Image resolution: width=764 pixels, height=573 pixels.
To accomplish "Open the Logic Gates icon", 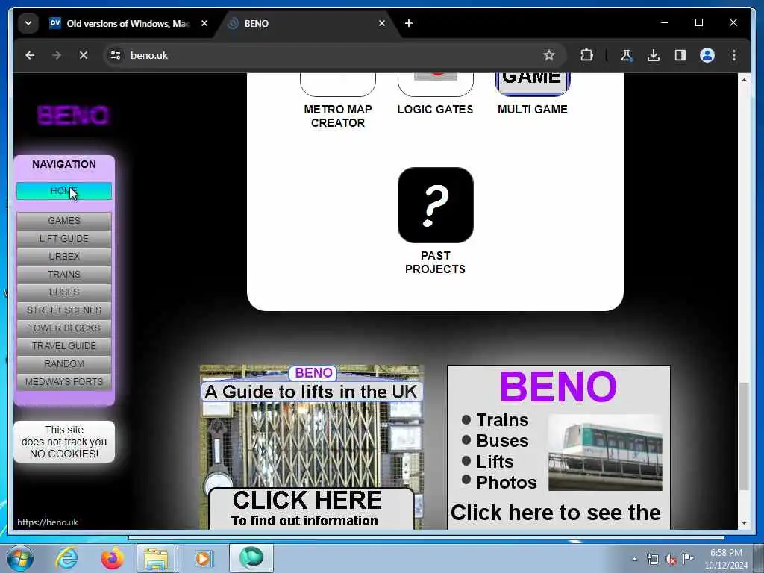I will tap(435, 84).
